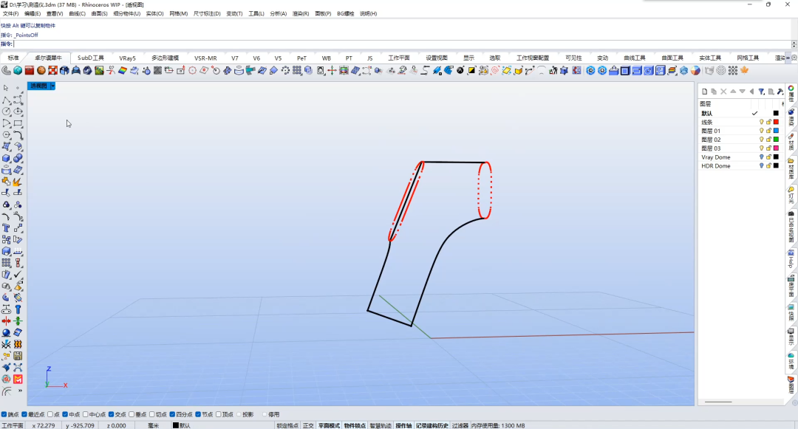Switch to the SubD工具 toolbar tab
Image resolution: width=798 pixels, height=429 pixels.
coord(91,58)
